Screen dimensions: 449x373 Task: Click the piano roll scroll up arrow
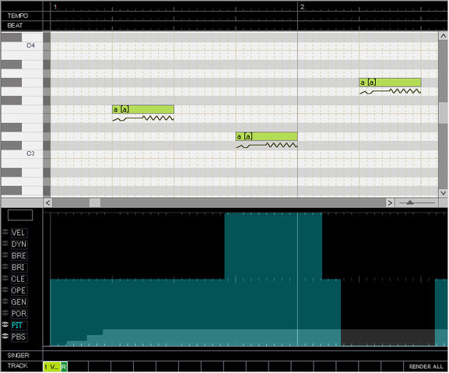[x=443, y=36]
